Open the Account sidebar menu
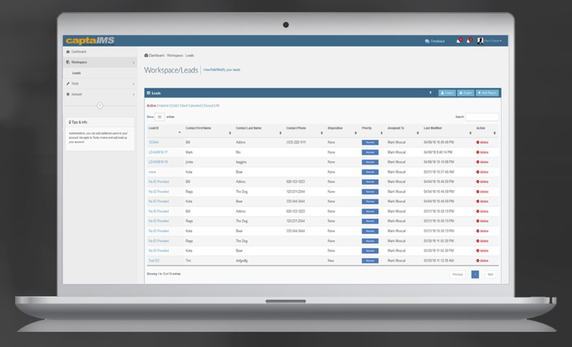 coord(100,94)
